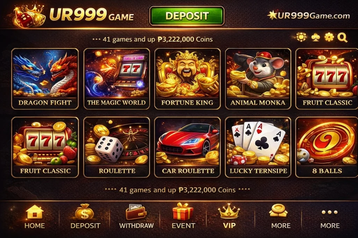Open EVENT gift box tab

(x=183, y=216)
